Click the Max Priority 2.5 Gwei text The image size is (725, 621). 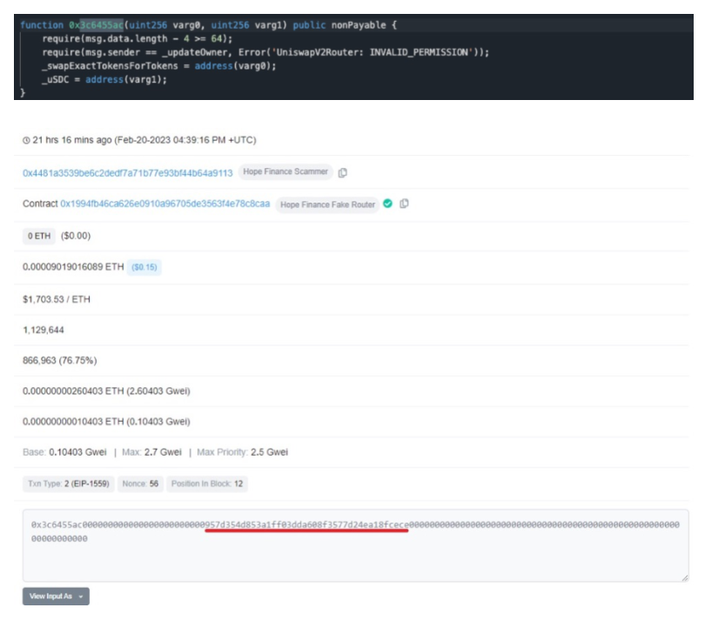[242, 452]
